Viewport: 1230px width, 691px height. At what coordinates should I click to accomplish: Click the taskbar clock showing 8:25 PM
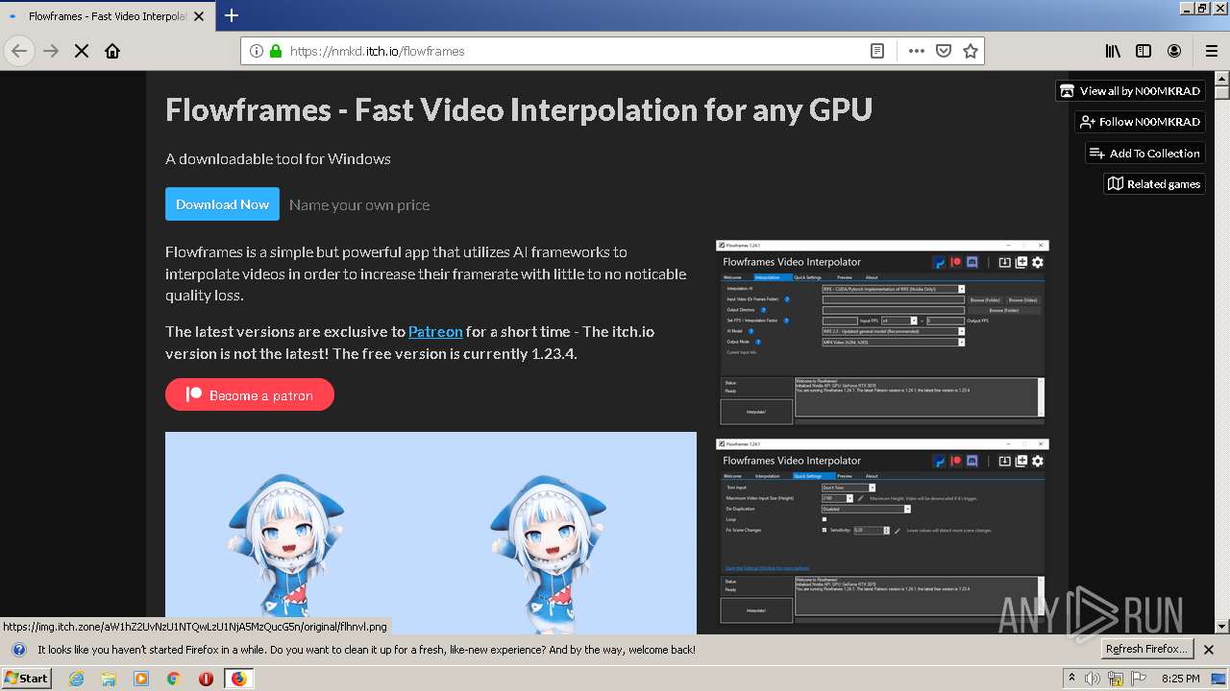tap(1181, 679)
